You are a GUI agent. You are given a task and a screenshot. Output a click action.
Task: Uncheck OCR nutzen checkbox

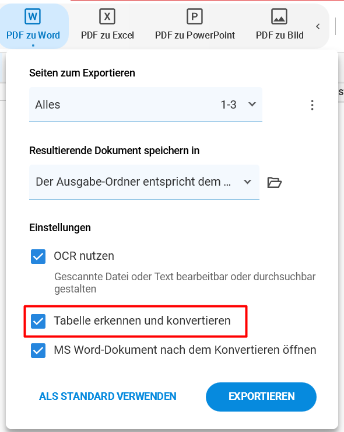coord(38,256)
